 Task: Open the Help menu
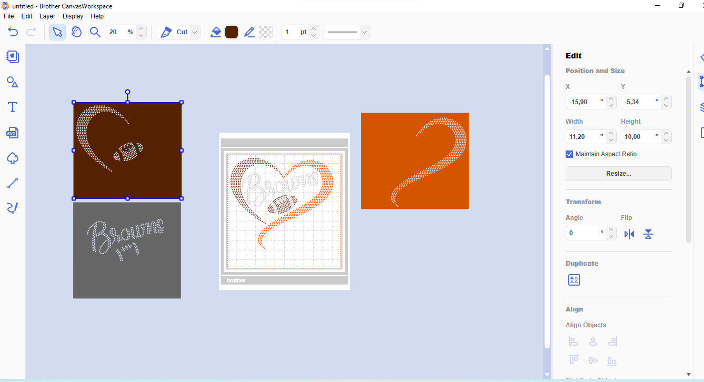97,16
